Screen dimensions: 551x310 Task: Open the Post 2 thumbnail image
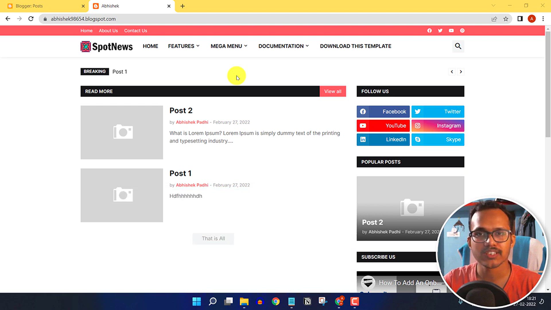point(122,132)
